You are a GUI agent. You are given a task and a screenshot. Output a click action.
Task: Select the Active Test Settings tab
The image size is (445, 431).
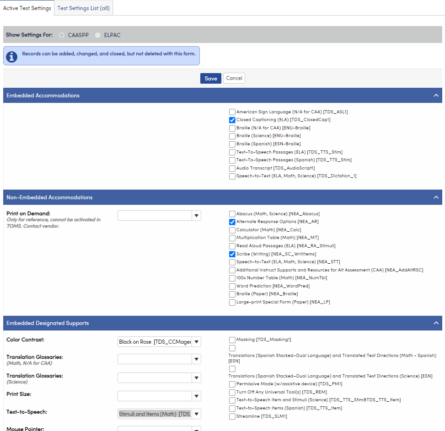27,8
